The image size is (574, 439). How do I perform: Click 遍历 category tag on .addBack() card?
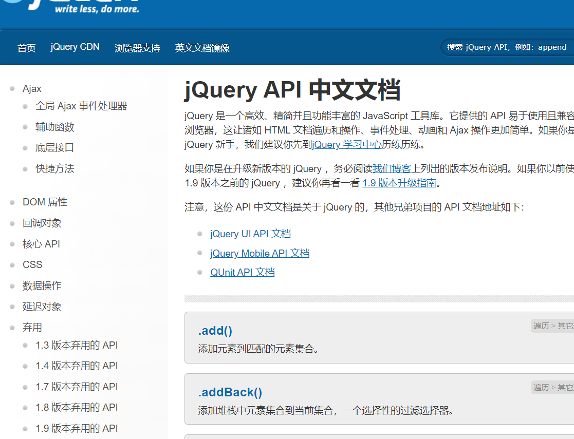541,387
